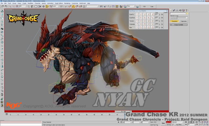Choose the Select Object arrow tool
Image resolution: width=209 pixels, height=126 pixels.
(x=29, y=7)
